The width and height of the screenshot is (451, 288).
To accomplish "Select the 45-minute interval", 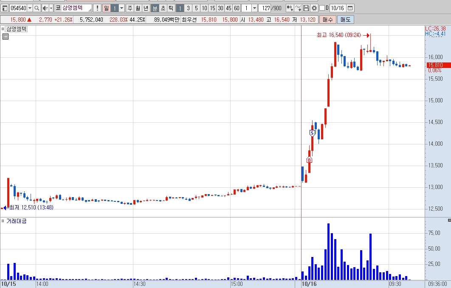I will pyautogui.click(x=228, y=8).
